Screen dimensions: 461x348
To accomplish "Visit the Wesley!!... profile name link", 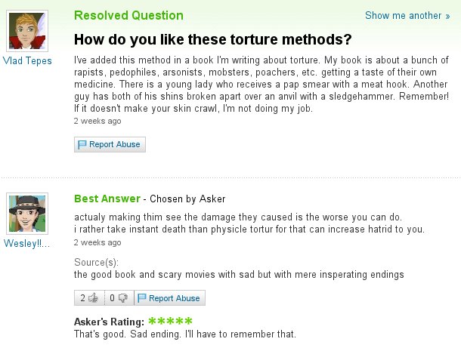I will [27, 243].
